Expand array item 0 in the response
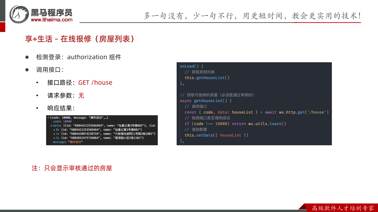Viewport: 378px width, 212px height. point(55,130)
